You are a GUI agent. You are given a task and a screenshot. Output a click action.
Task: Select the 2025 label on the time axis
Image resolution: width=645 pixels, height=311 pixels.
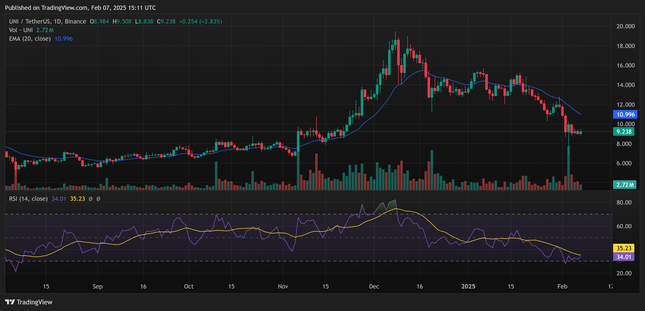coord(469,286)
